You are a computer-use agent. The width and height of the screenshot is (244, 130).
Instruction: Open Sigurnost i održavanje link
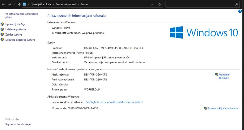(x=18, y=124)
